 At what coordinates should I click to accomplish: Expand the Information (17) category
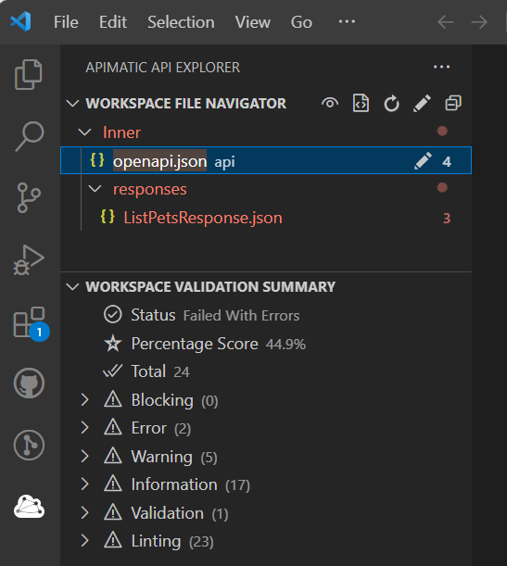85,484
